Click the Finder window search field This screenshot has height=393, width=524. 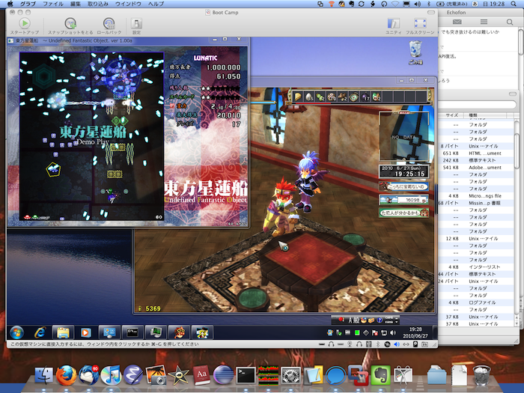(477, 105)
